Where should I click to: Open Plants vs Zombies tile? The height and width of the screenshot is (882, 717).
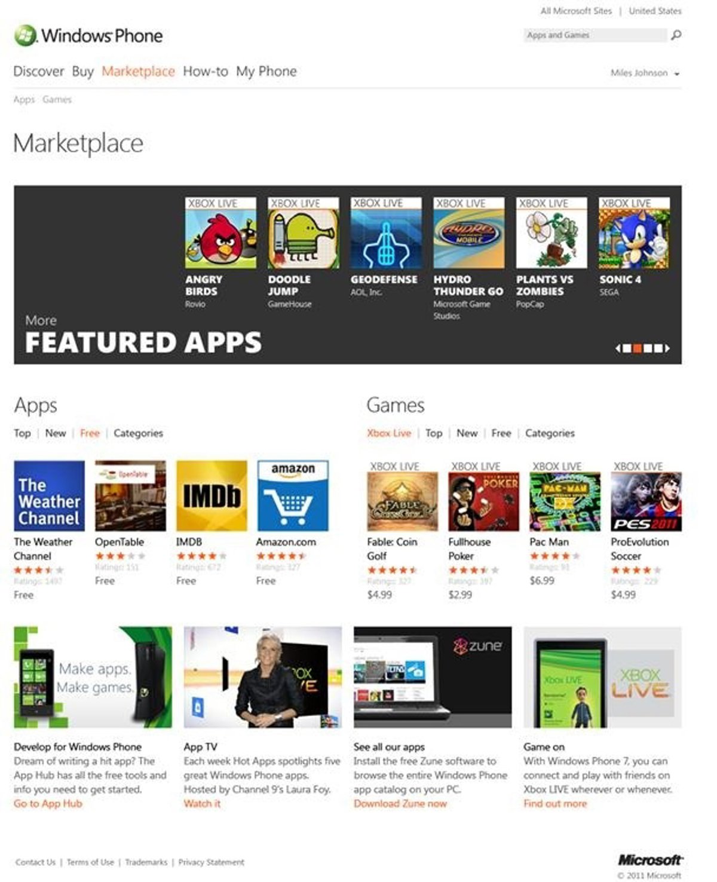point(551,233)
